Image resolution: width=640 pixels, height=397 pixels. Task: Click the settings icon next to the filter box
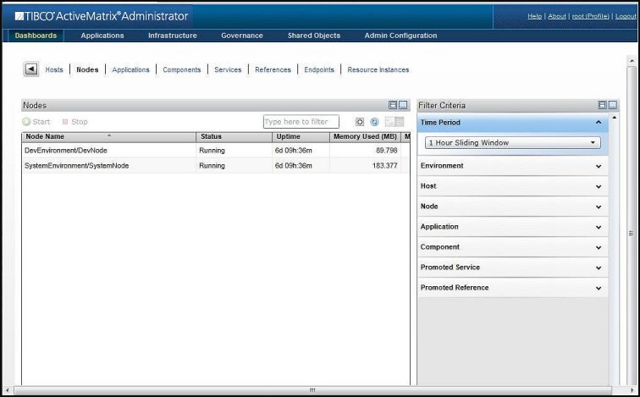(x=360, y=122)
